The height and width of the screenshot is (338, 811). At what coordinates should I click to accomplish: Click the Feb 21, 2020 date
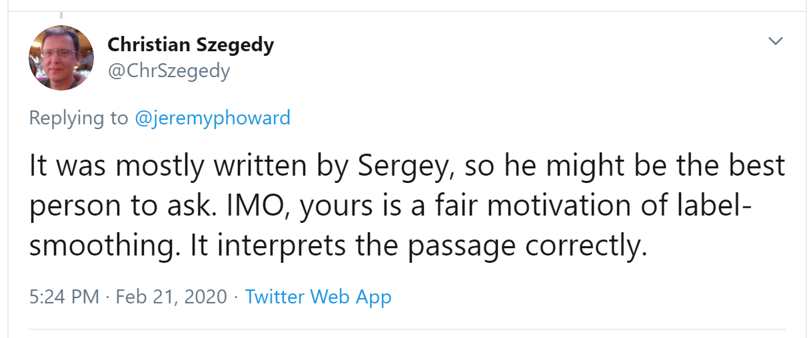point(171,296)
